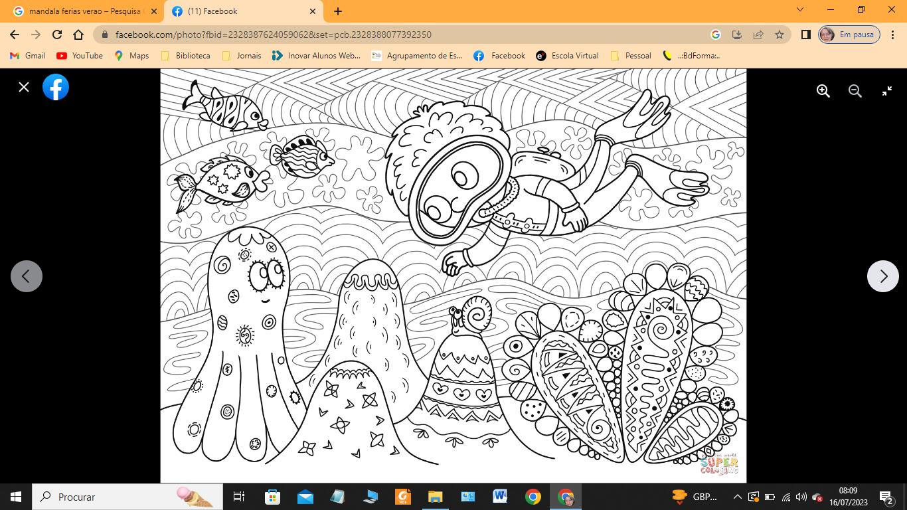View site information lock icon
Screen dimensions: 907x510
pyautogui.click(x=104, y=35)
